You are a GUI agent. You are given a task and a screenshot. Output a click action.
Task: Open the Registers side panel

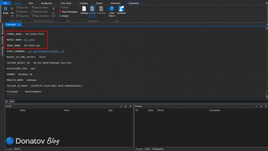[x=3, y=40]
